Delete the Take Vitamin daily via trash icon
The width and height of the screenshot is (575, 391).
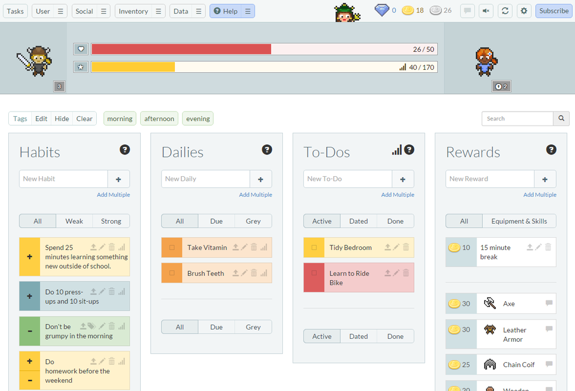[x=254, y=247]
